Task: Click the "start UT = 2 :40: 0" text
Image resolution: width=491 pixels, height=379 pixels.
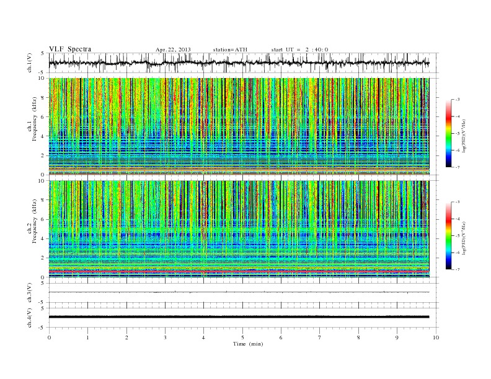Action: click(299, 50)
